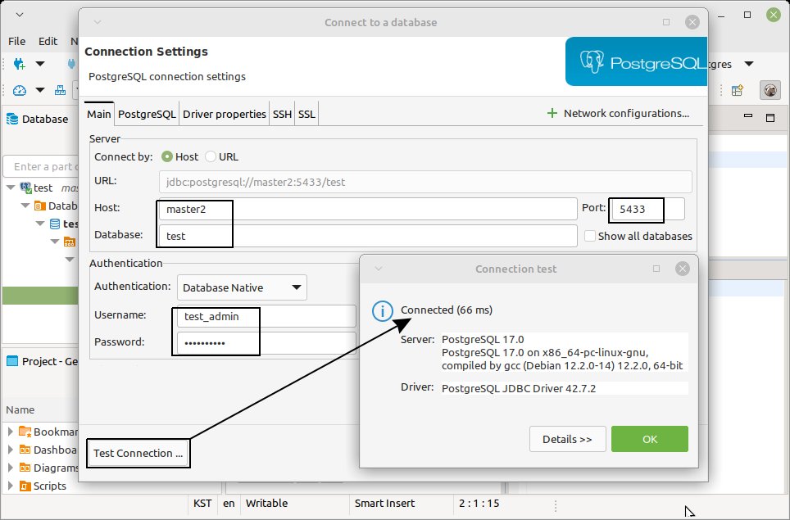Image resolution: width=790 pixels, height=520 pixels.
Task: Click the Network configurations link
Action: click(x=618, y=114)
